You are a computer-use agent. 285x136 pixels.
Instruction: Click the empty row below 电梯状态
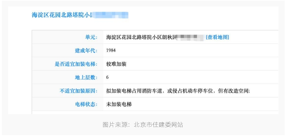click(155, 112)
